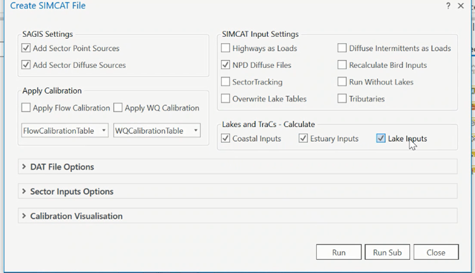The image size is (475, 273).
Task: Click the help question mark icon
Action: point(448,6)
